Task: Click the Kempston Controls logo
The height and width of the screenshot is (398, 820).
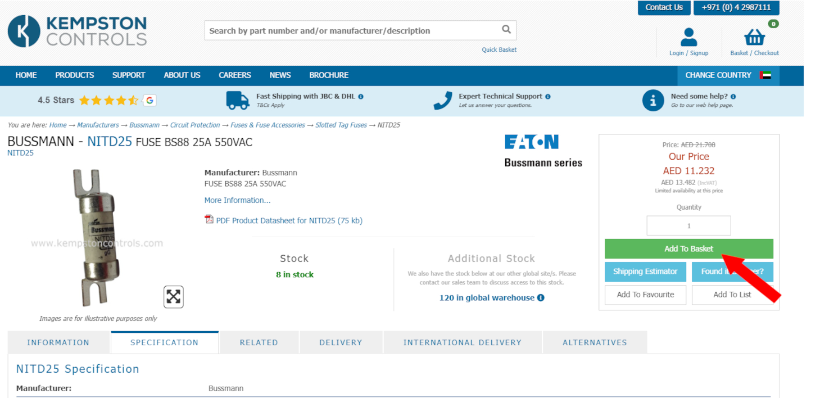Action: (77, 31)
